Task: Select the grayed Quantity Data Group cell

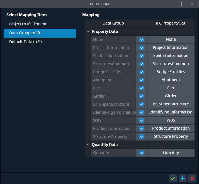Action: (113, 153)
